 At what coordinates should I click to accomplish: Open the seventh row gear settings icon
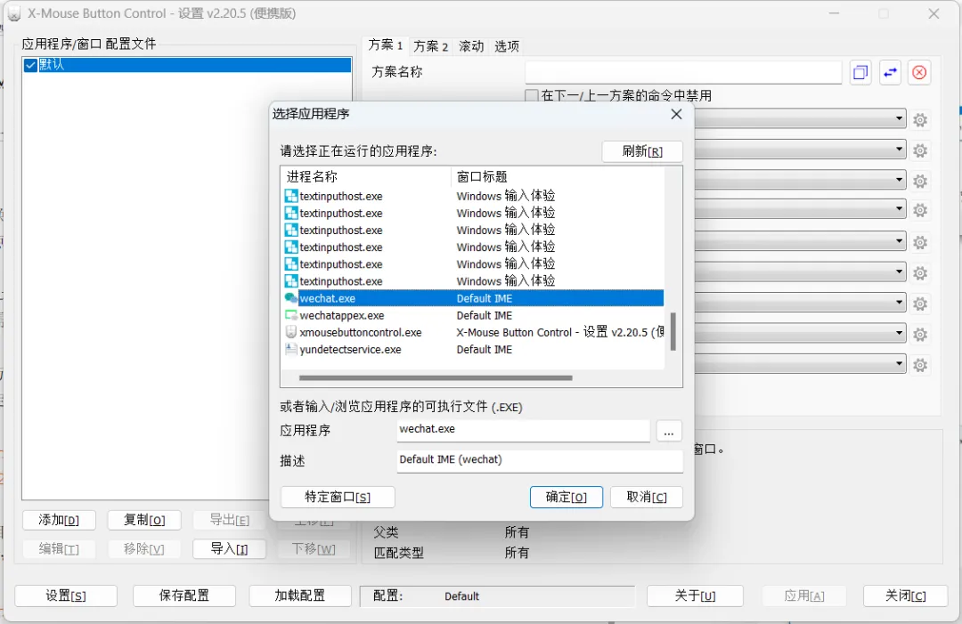pos(919,304)
